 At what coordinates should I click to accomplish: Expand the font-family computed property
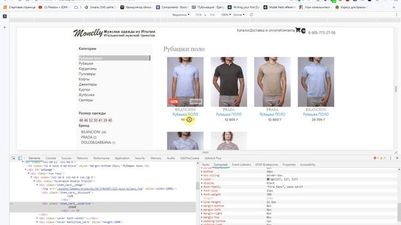(x=202, y=187)
